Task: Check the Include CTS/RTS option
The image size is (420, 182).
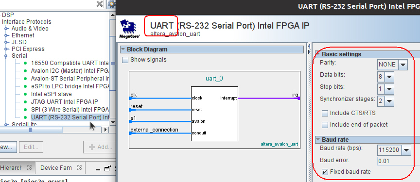Action: tap(325, 113)
